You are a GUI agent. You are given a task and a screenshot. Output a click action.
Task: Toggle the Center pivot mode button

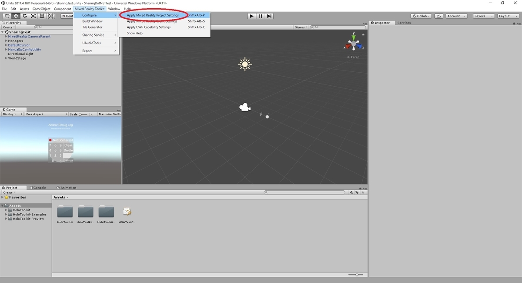tap(67, 16)
